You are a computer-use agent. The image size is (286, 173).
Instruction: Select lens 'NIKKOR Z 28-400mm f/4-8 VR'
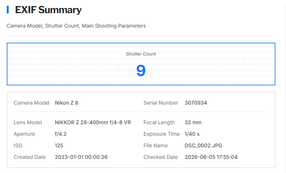[x=93, y=123]
